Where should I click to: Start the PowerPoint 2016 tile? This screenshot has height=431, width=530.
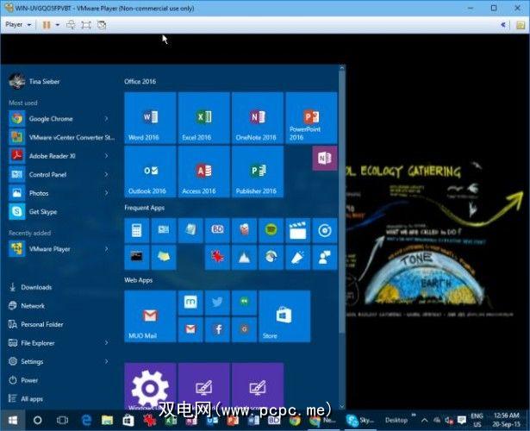coord(311,118)
